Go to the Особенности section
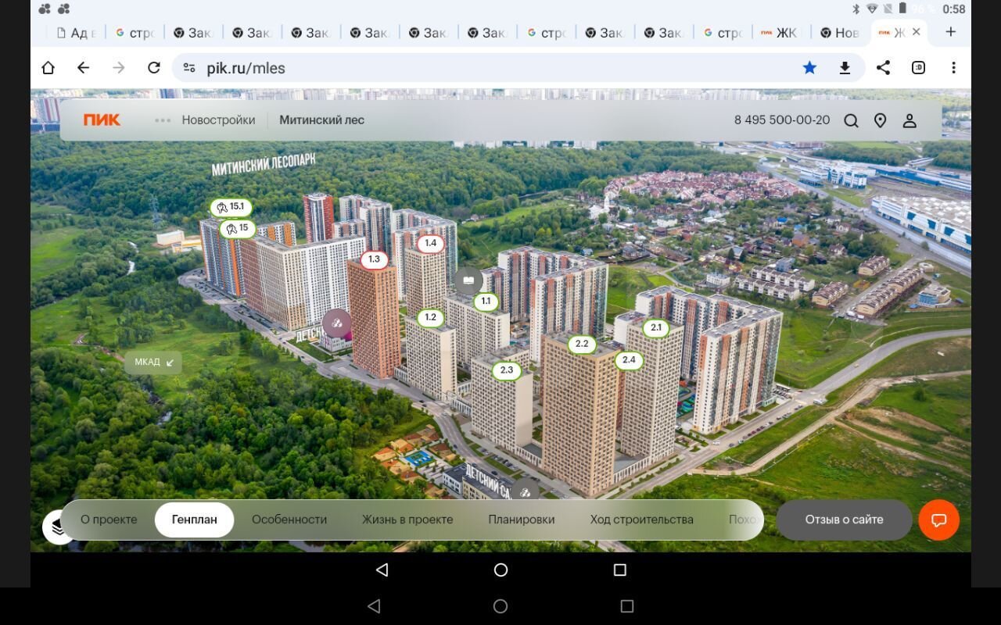This screenshot has width=1001, height=625. click(289, 520)
